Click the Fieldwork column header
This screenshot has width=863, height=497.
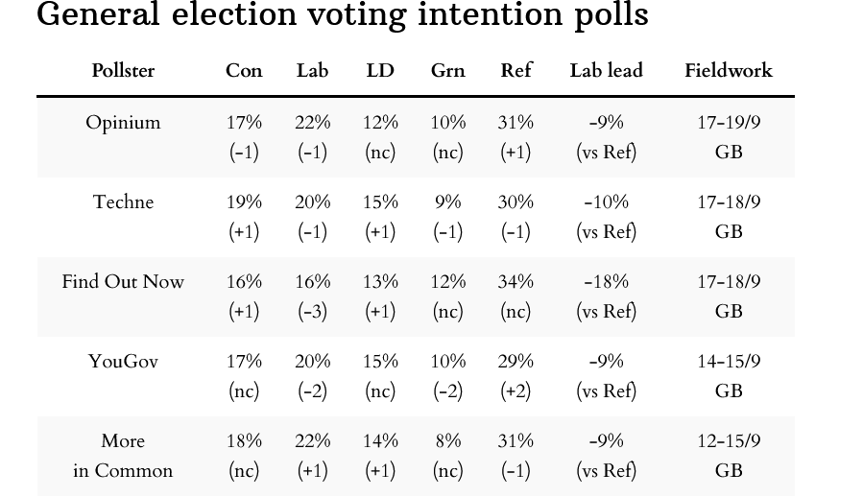728,70
